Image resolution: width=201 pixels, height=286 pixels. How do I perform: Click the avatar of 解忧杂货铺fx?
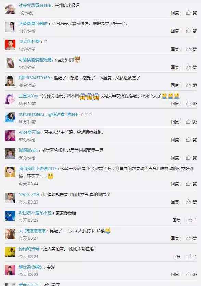click(10, 270)
